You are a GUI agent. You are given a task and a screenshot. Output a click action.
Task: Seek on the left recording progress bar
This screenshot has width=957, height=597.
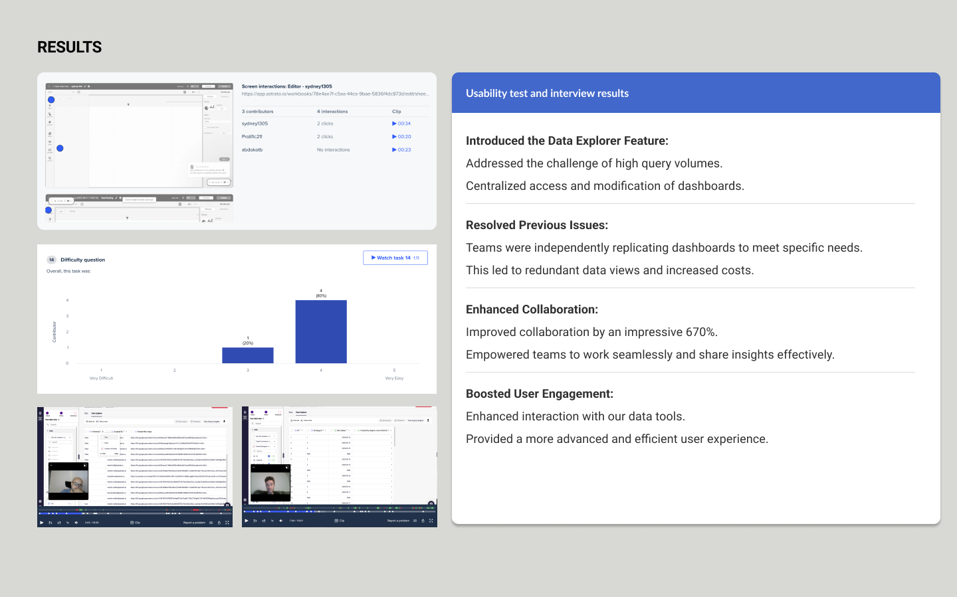135,513
